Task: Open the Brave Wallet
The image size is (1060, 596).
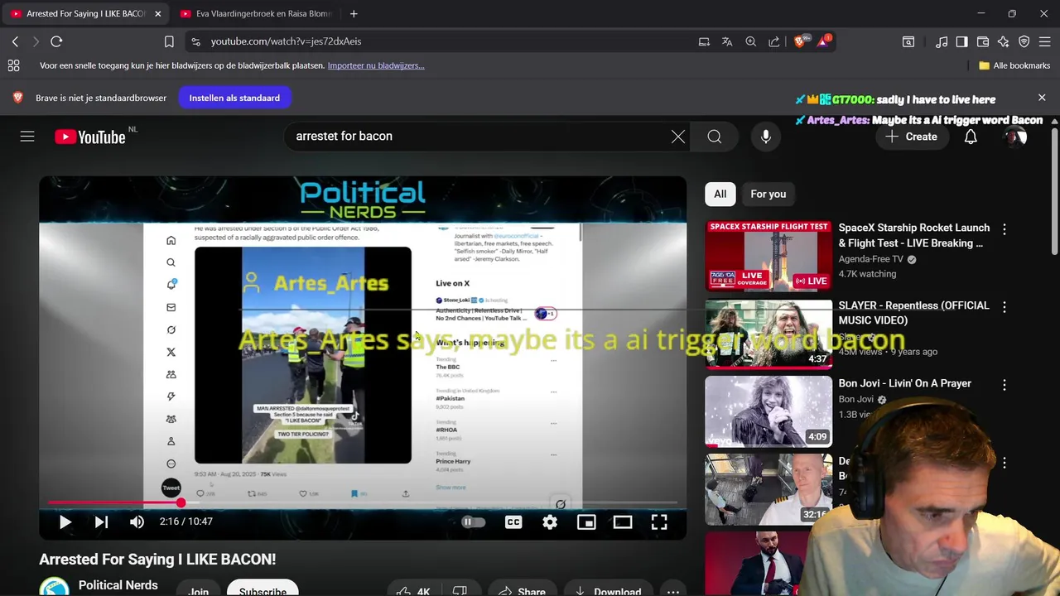Action: tap(983, 41)
